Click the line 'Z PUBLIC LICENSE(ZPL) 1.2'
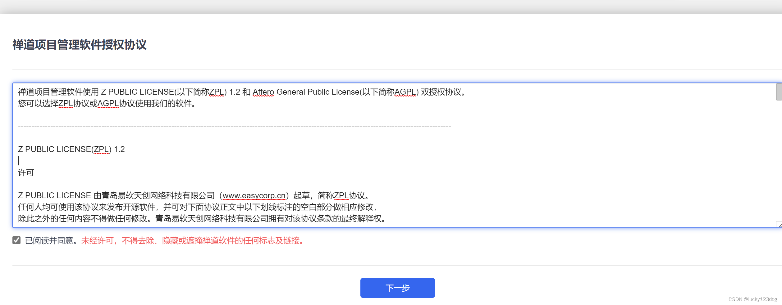This screenshot has height=305, width=782. (x=71, y=149)
